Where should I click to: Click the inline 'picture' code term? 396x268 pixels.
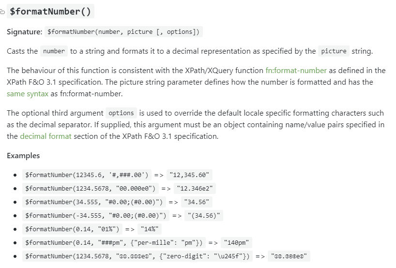coord(334,51)
